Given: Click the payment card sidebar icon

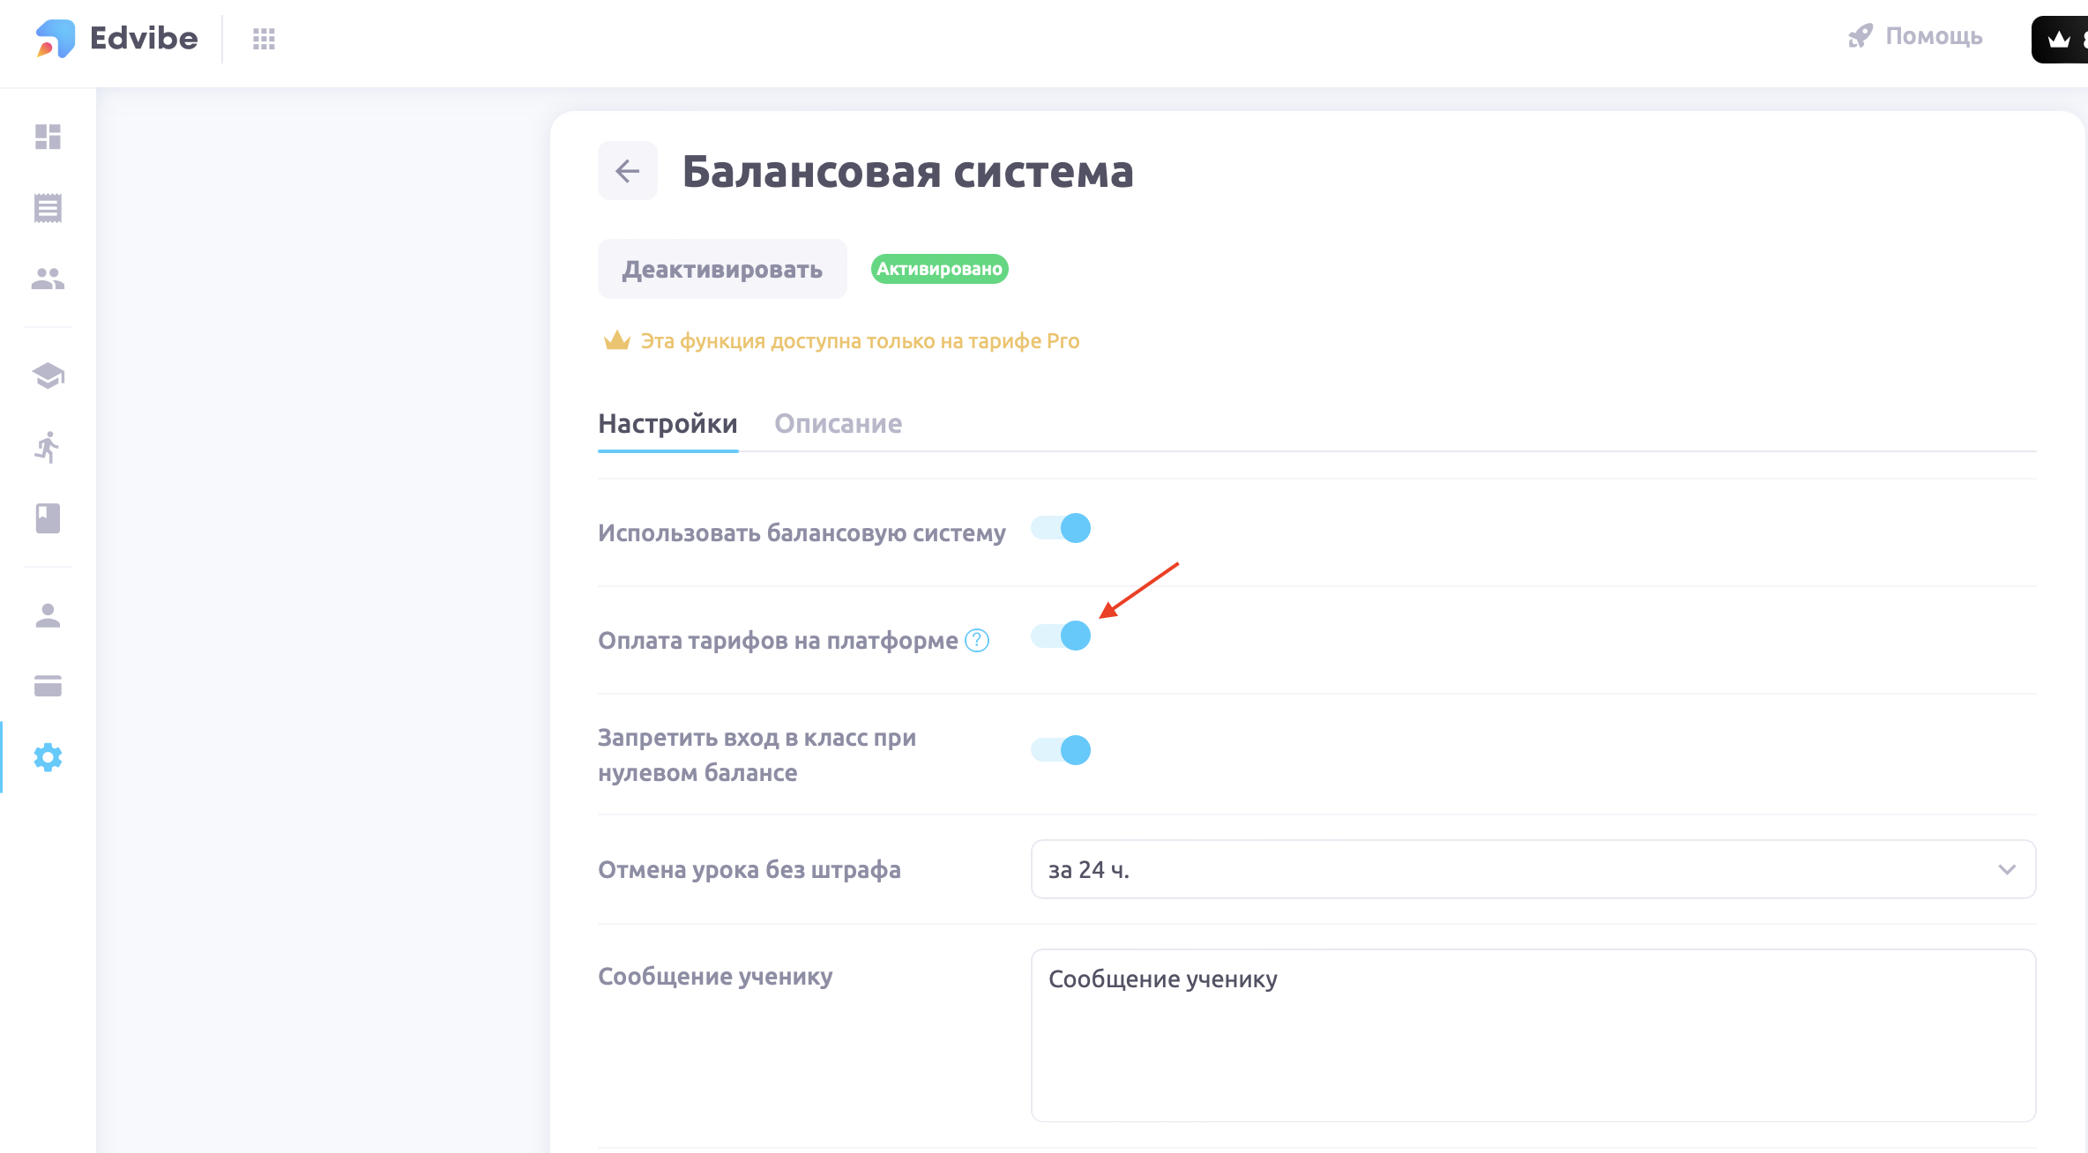Looking at the screenshot, I should click(48, 686).
